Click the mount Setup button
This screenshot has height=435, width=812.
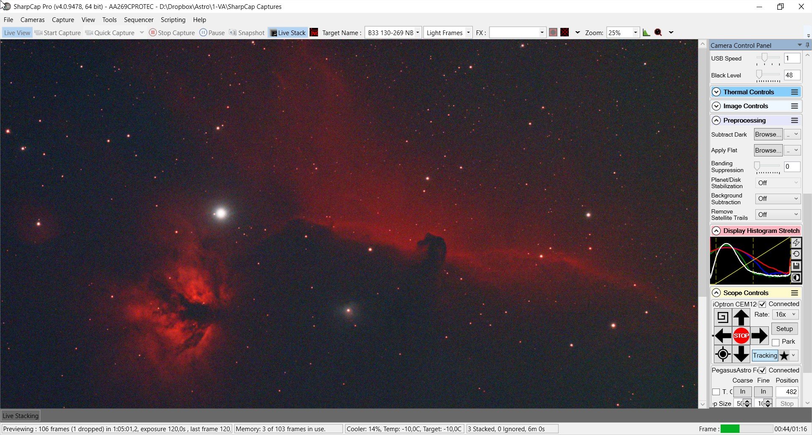pos(785,329)
